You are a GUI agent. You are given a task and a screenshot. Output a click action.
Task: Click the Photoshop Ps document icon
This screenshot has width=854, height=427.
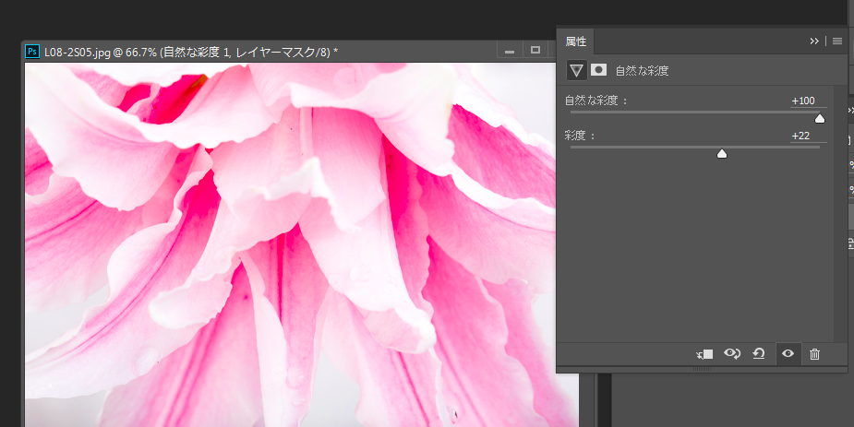tap(32, 52)
